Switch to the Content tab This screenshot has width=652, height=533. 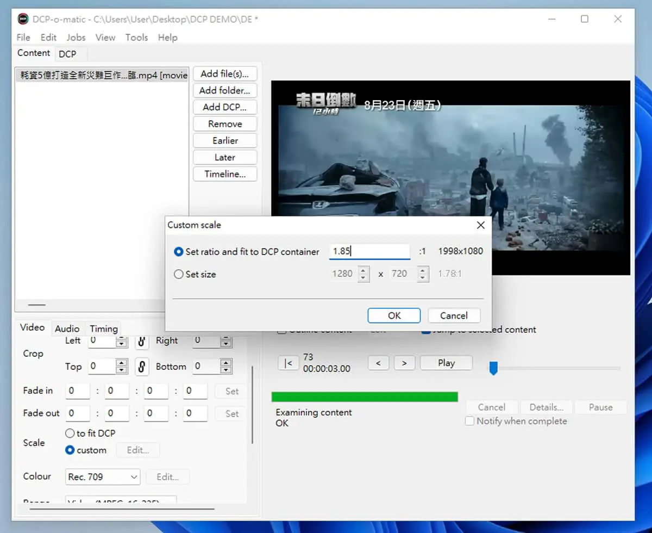34,53
